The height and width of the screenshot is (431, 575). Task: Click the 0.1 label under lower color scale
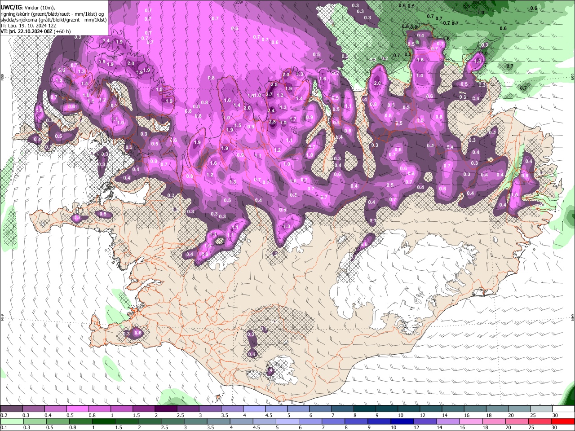coord(4,428)
